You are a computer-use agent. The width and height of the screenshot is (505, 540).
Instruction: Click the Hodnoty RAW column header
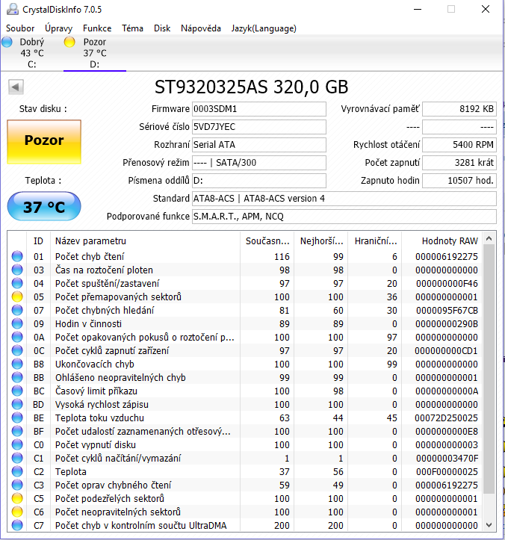tap(442, 240)
